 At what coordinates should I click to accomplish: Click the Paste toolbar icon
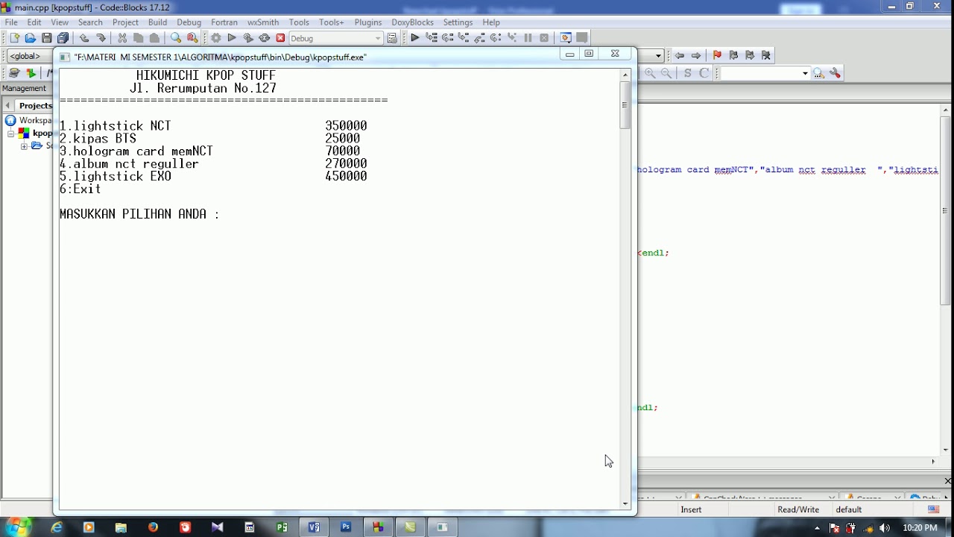click(x=154, y=38)
